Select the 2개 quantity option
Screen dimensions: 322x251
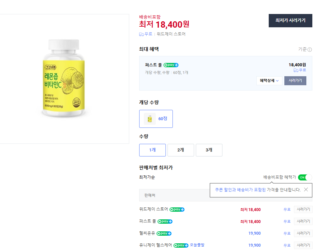[x=180, y=150]
